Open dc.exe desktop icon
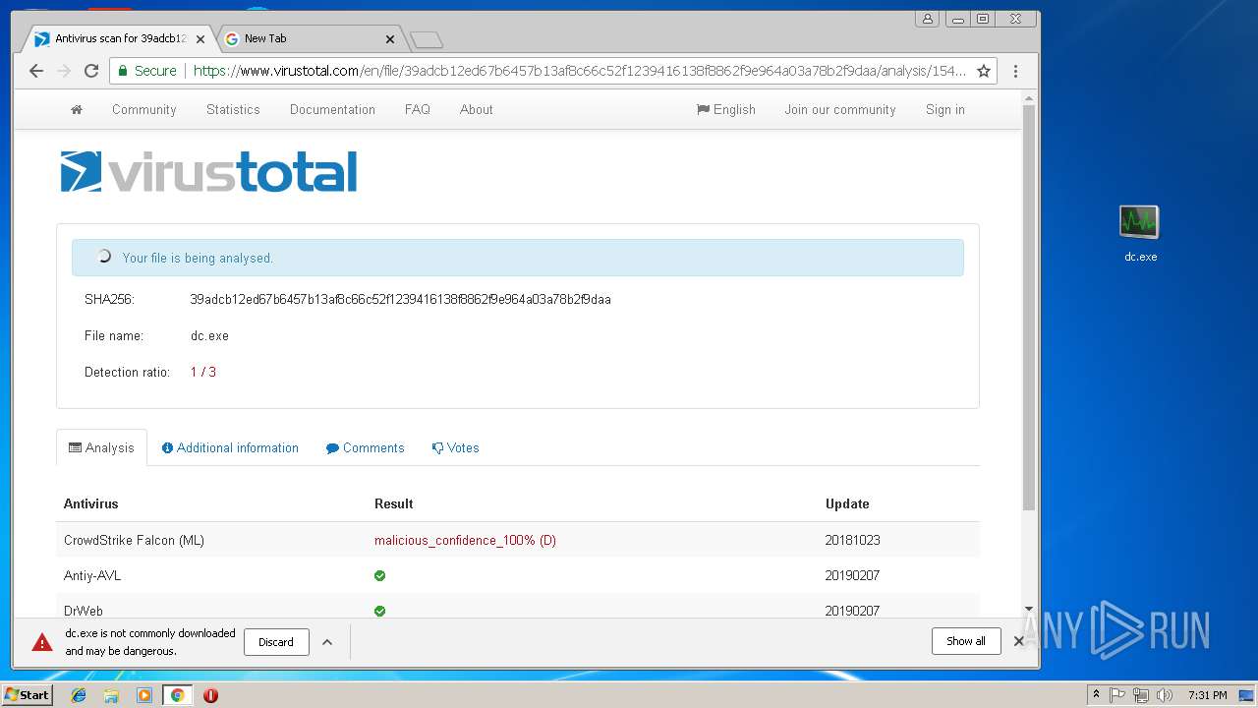The height and width of the screenshot is (708, 1258). [x=1140, y=233]
